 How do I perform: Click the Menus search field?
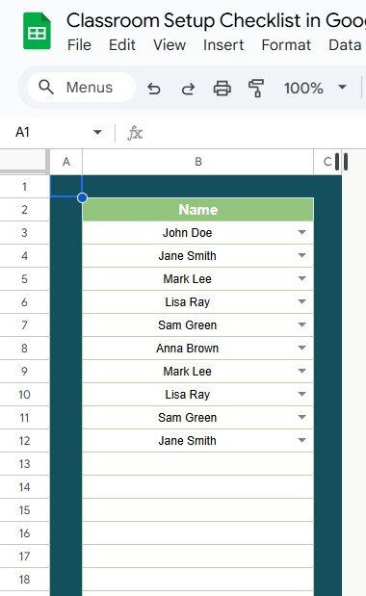81,88
